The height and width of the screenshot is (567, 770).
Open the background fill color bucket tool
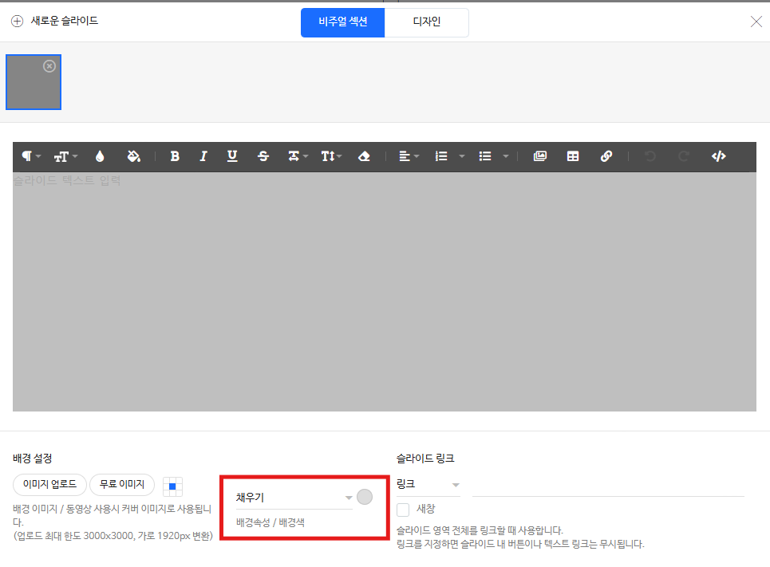tap(134, 156)
